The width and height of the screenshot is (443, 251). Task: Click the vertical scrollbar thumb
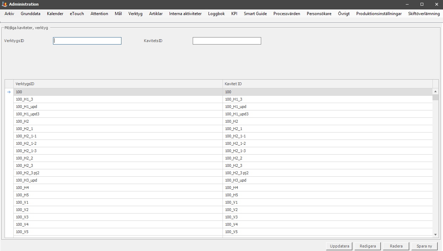pos(436,97)
